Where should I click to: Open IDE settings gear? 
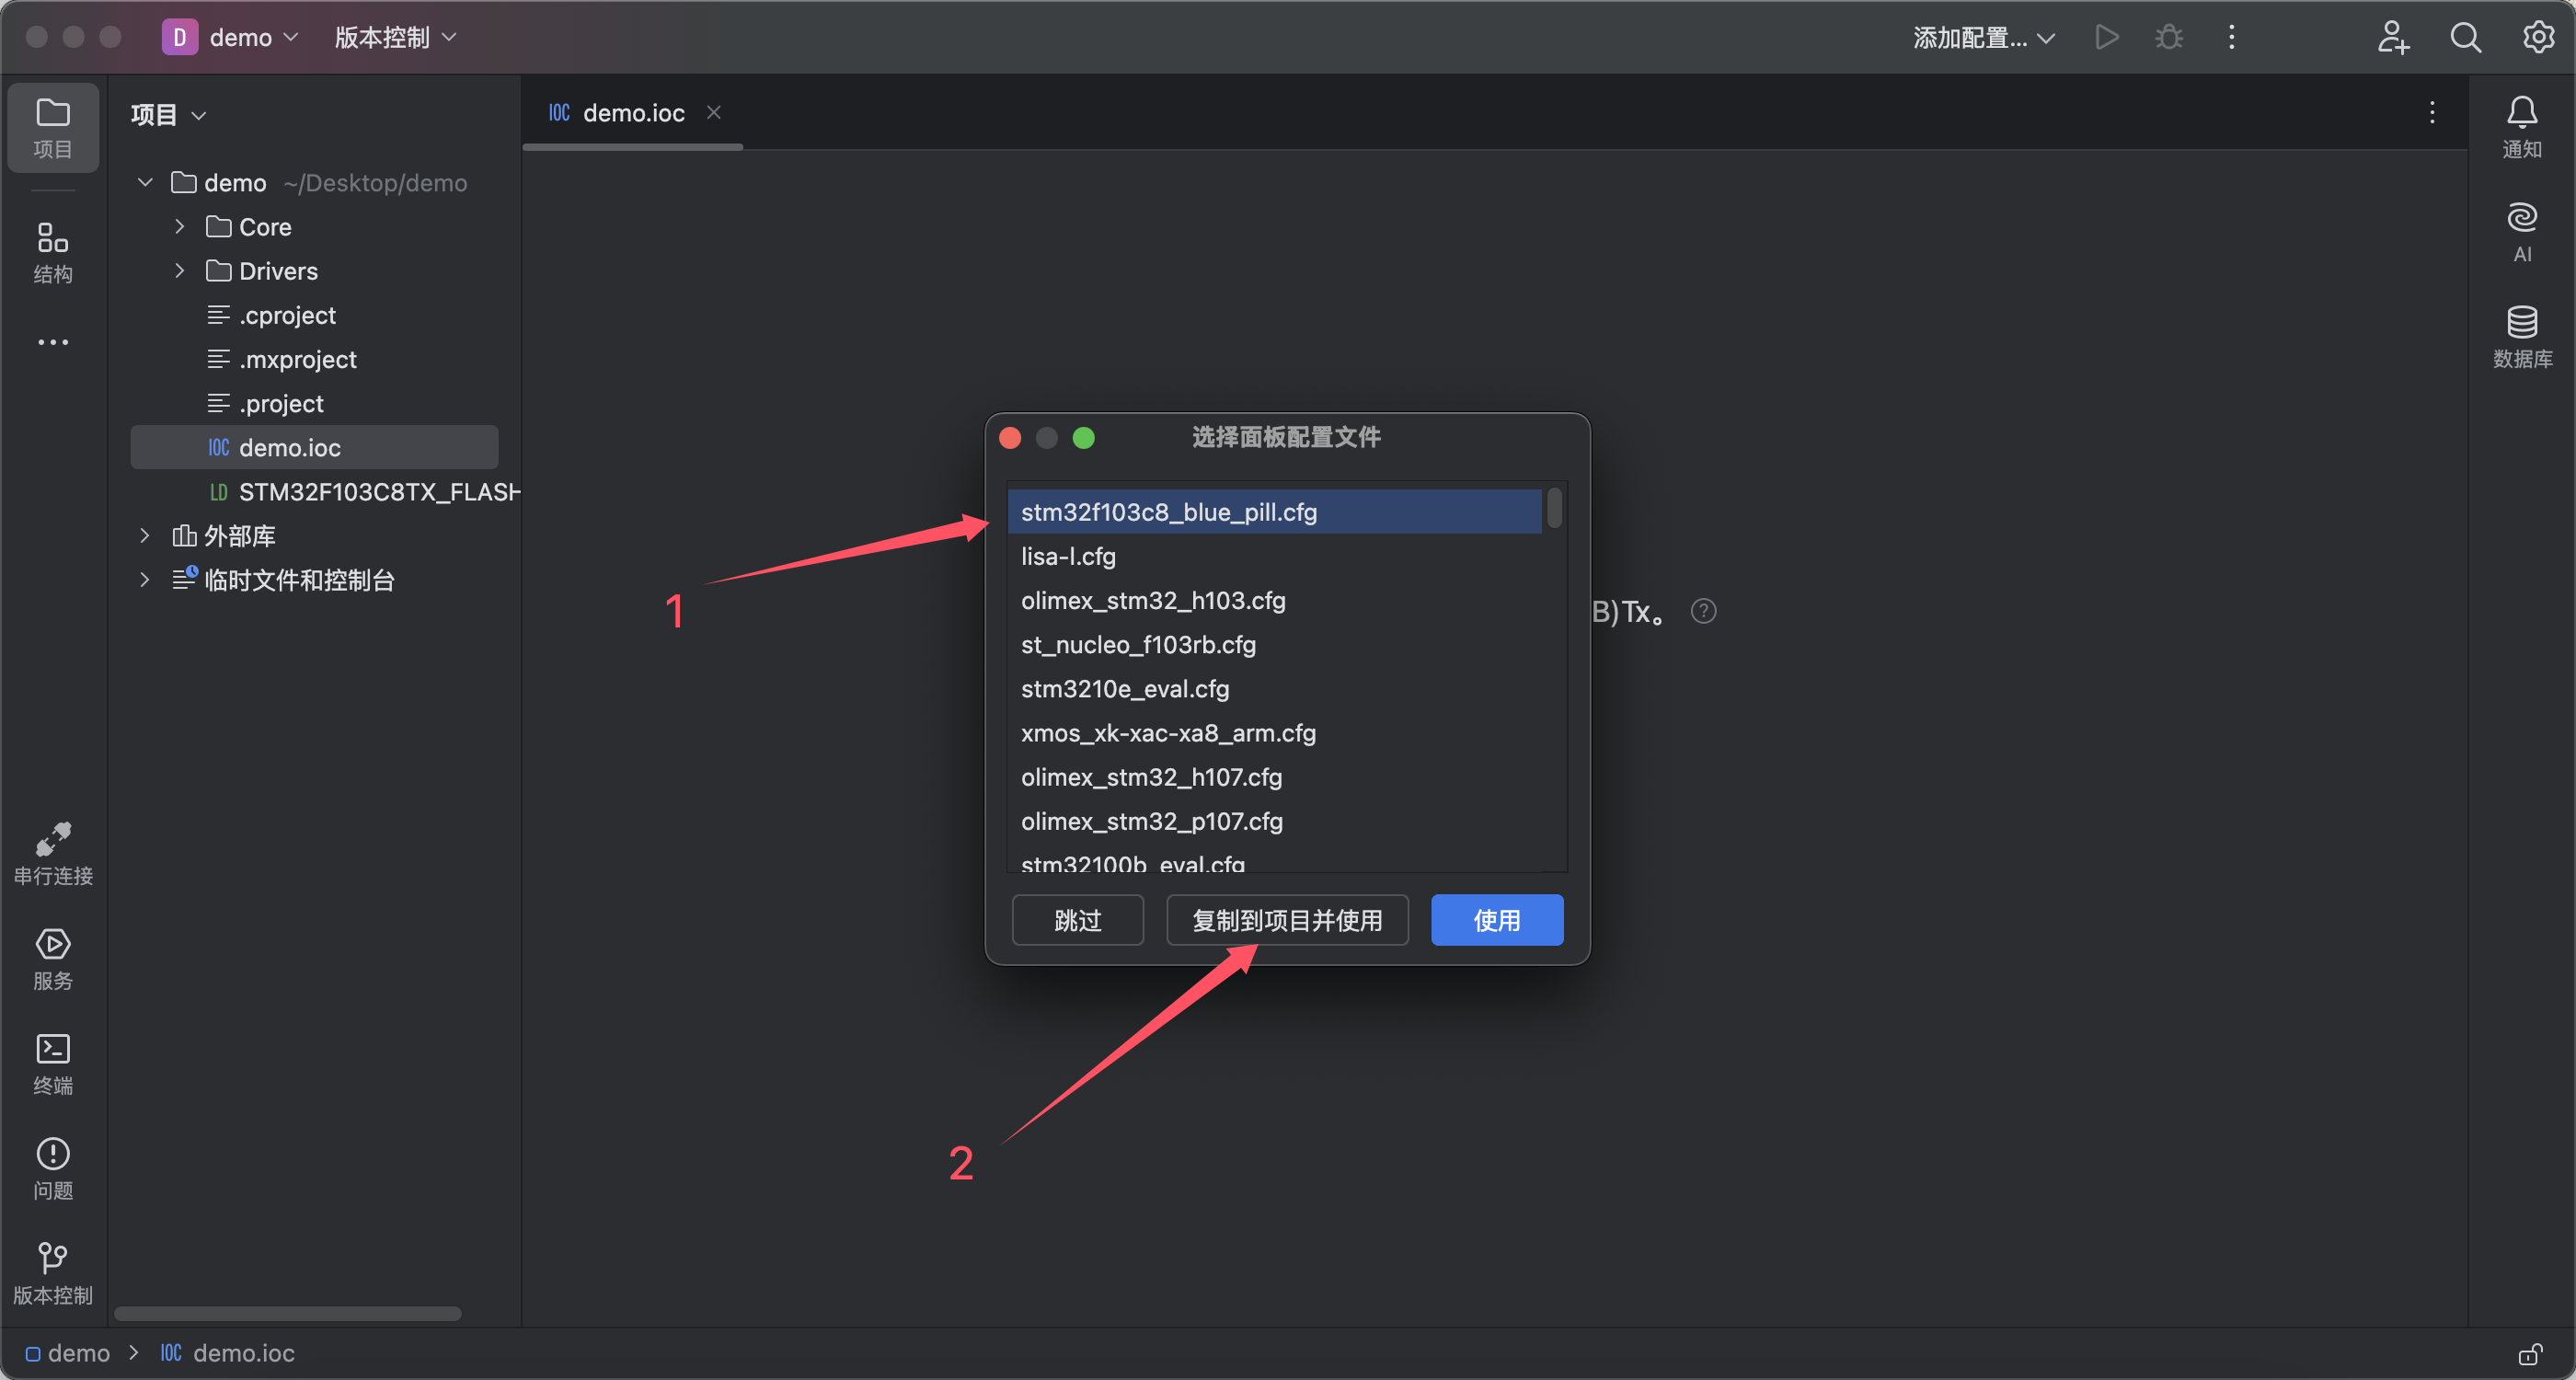[2538, 38]
